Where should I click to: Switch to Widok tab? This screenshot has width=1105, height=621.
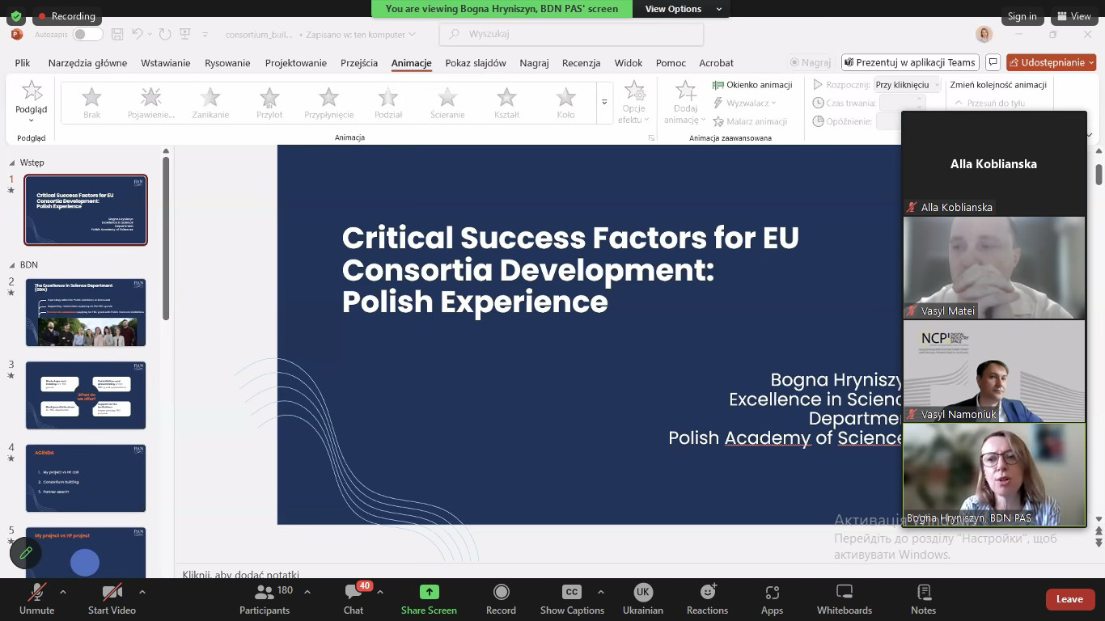629,62
